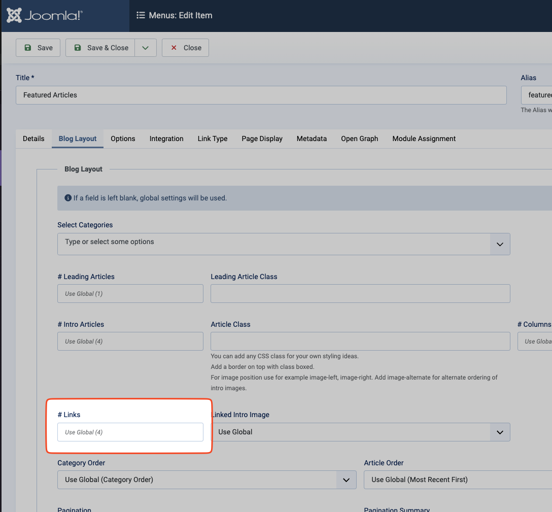Open the Article Order dropdown

(x=457, y=480)
